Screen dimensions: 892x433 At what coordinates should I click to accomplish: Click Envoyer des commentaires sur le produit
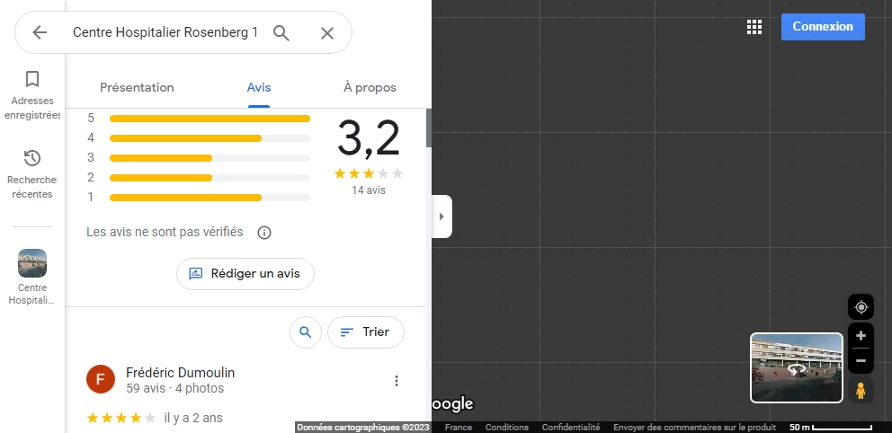pyautogui.click(x=694, y=428)
